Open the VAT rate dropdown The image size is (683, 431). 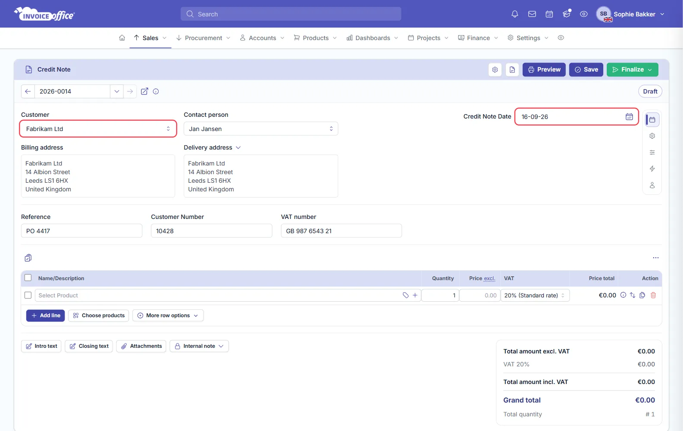coord(535,295)
